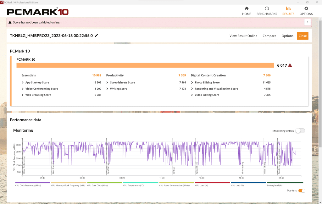
Task: Expand App Start-up Score details
Action: click(23, 82)
